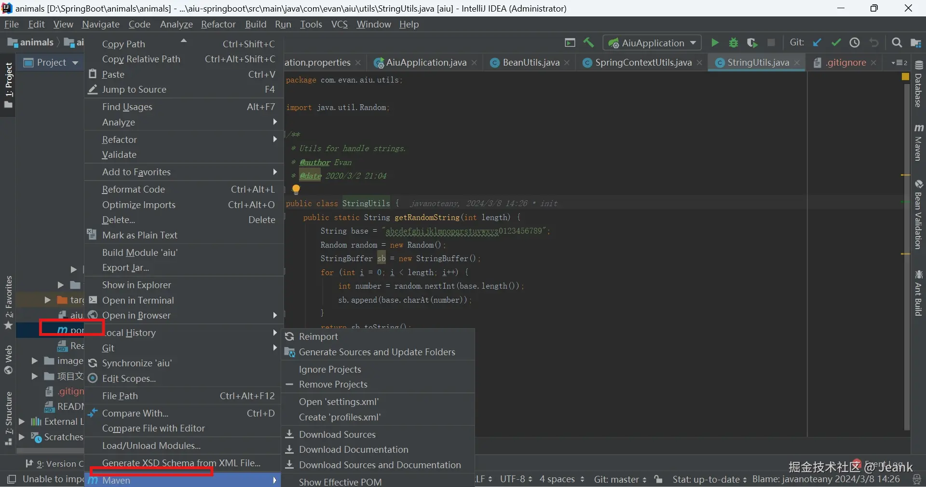
Task: Choose Synchronize 'aiu' in context menu
Action: 183,363
